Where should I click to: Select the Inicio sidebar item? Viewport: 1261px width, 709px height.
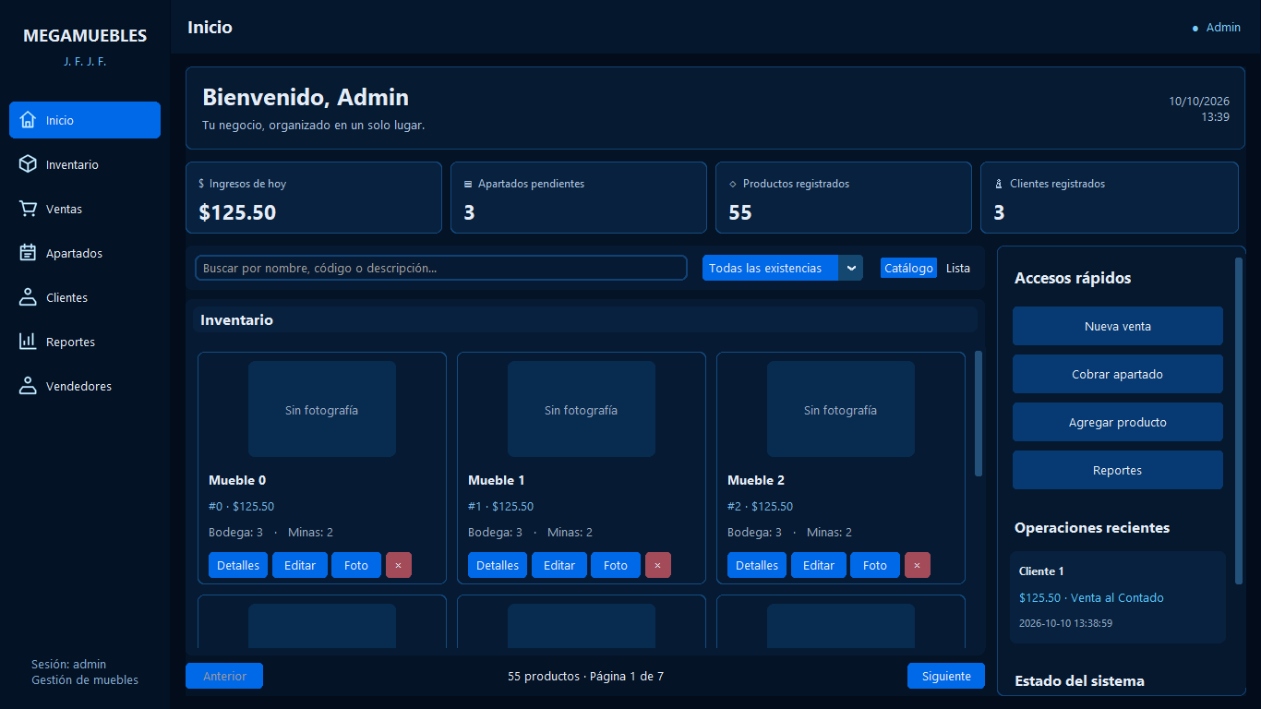(85, 120)
